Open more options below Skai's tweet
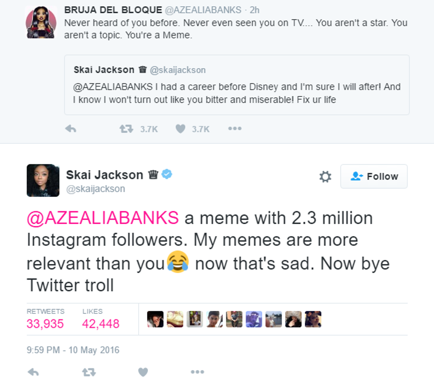Image resolution: width=434 pixels, height=379 pixels. point(197,372)
